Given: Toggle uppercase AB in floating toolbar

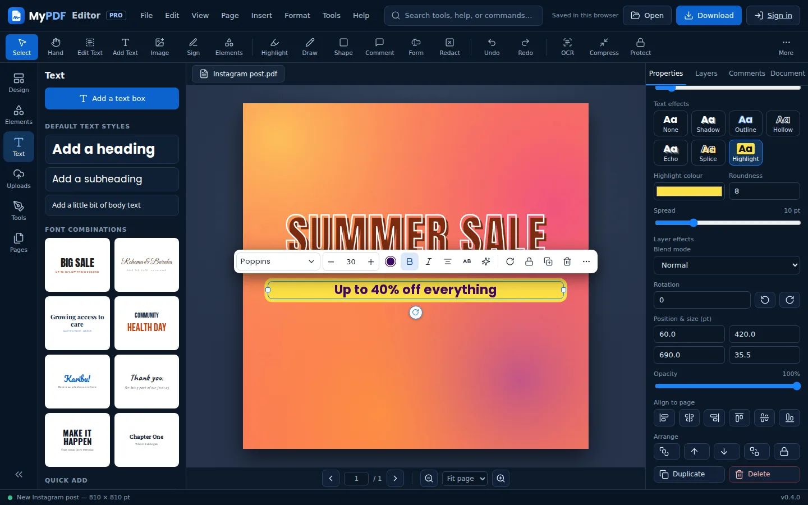Looking at the screenshot, I should point(467,261).
